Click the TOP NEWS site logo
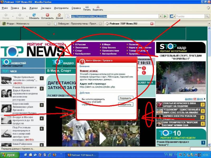211x158 pixels. pos(32,50)
